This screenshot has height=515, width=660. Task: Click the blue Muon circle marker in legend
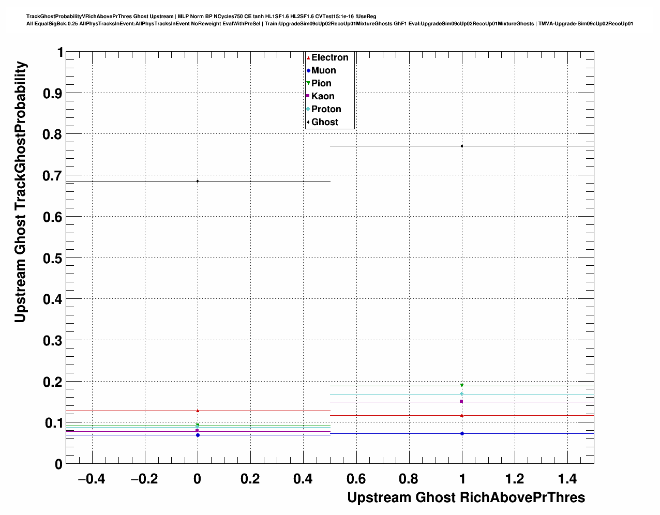tap(308, 70)
